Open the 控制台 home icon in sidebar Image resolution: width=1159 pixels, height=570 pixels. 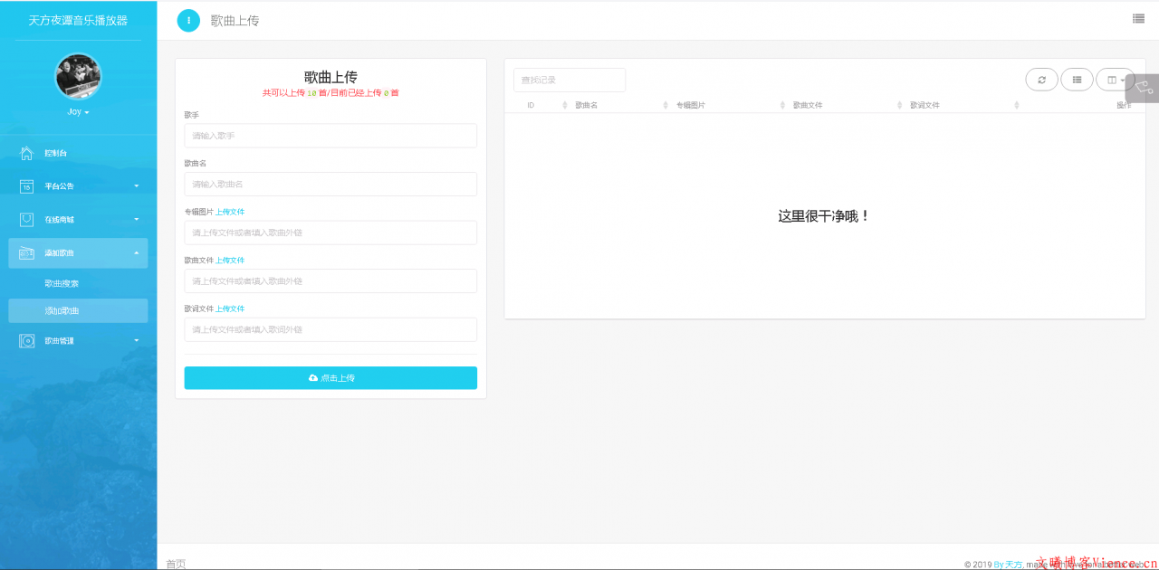pos(26,153)
